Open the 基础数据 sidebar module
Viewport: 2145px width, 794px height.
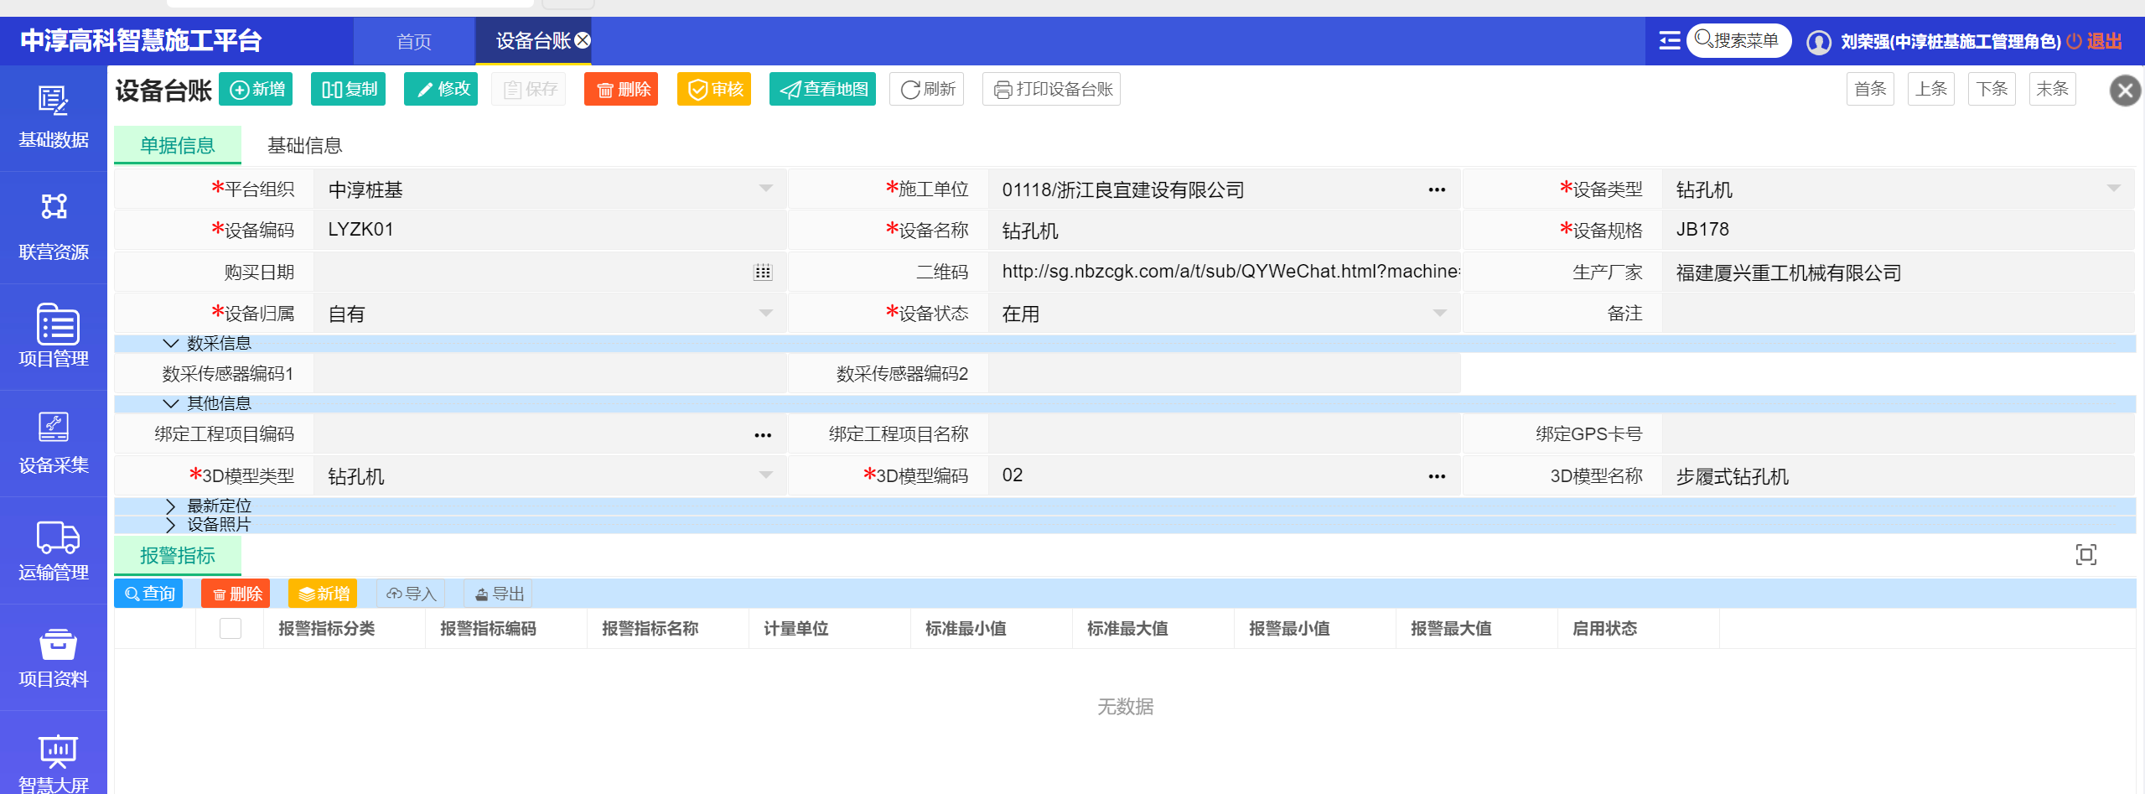[54, 117]
